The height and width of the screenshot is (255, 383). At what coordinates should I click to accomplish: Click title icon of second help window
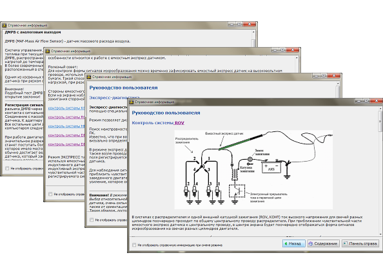[x=48, y=51]
